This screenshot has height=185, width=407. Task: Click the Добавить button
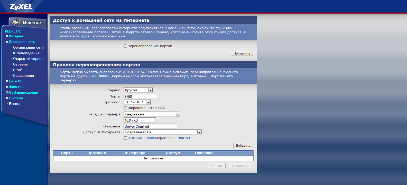pyautogui.click(x=243, y=145)
